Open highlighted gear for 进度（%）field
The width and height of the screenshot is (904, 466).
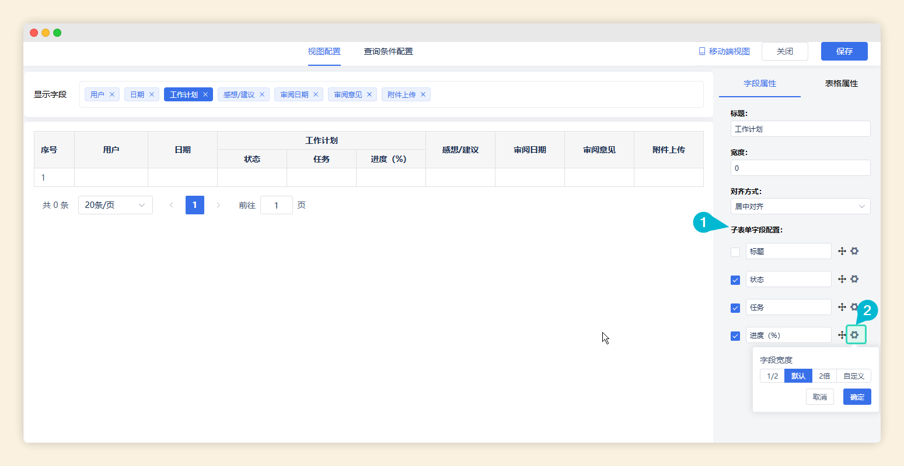pos(855,334)
